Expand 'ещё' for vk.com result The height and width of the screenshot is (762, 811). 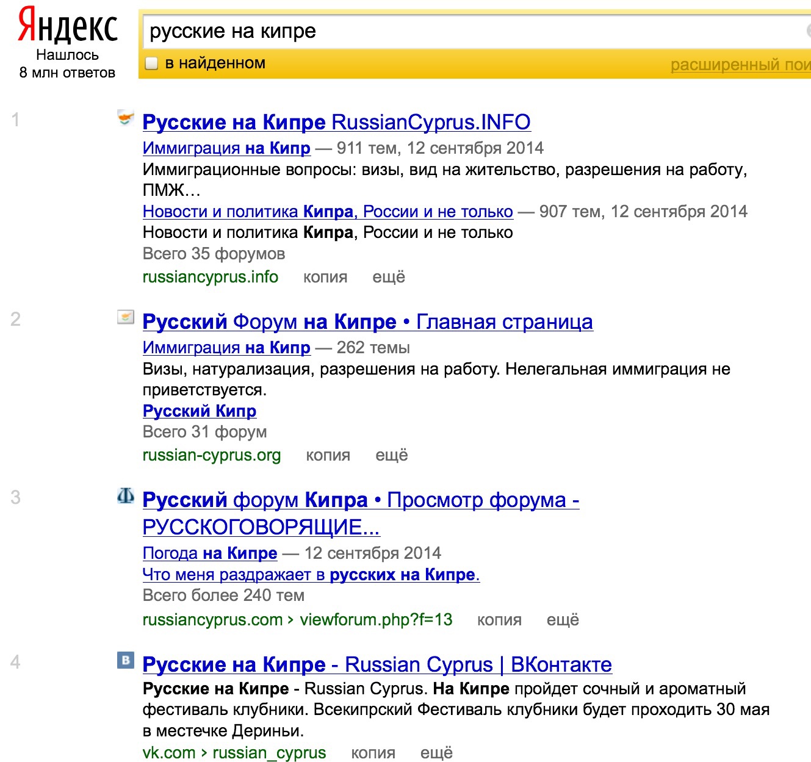coord(436,753)
